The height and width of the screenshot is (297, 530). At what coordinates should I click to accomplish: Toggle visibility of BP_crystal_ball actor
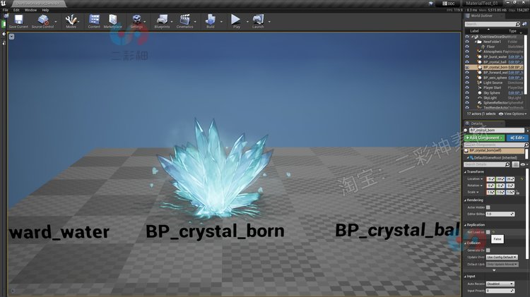(x=467, y=62)
